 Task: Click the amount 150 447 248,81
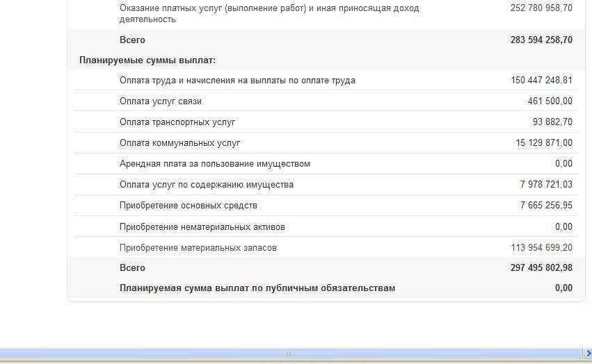541,81
